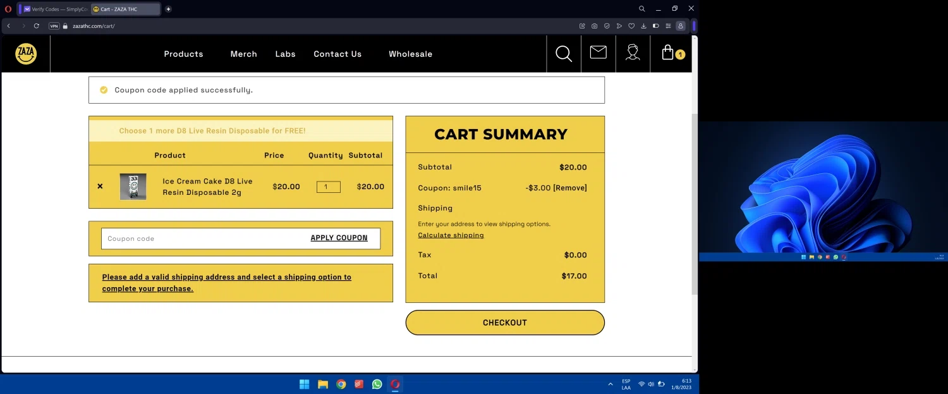Open the browser profile account icon
This screenshot has height=394, width=948.
coord(681,26)
